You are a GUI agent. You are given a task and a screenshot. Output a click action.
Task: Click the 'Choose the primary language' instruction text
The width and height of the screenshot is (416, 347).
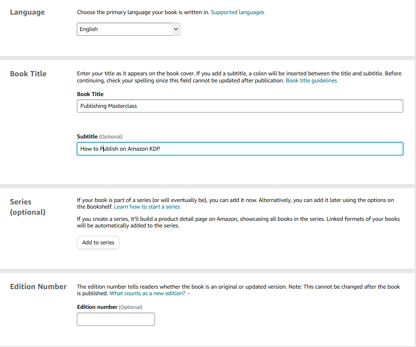[x=143, y=12]
